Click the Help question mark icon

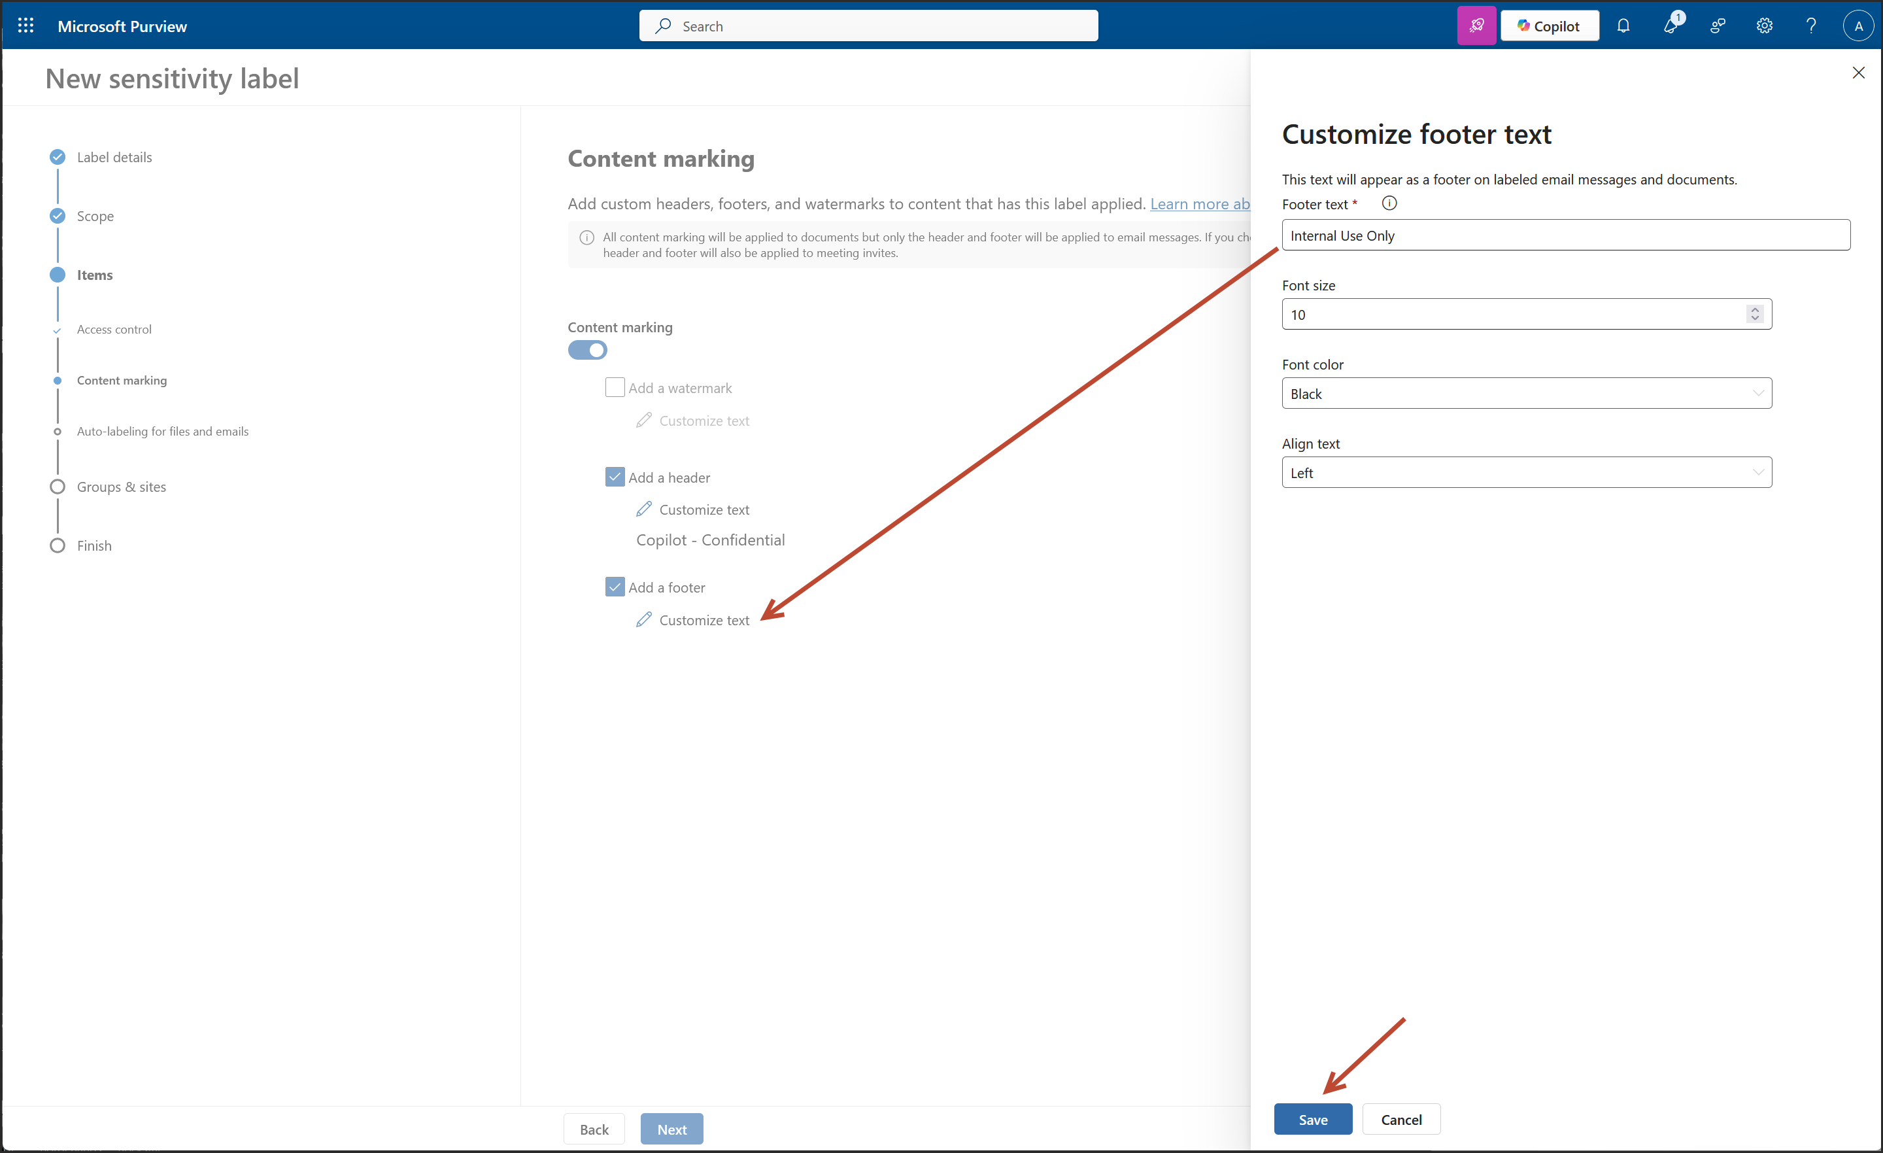coord(1810,26)
